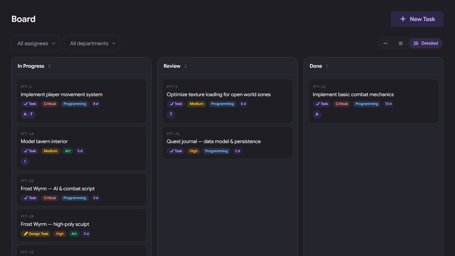Switch to minimal view (dash icon)

(385, 43)
